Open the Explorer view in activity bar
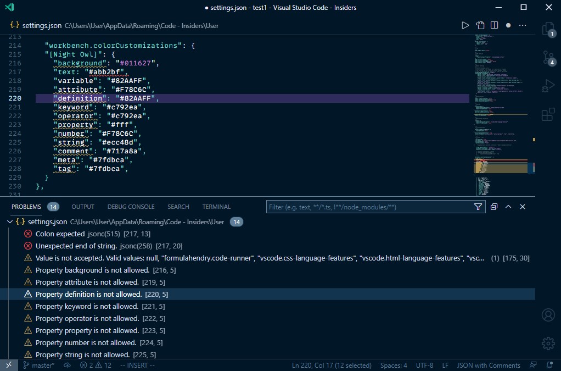 [548, 29]
